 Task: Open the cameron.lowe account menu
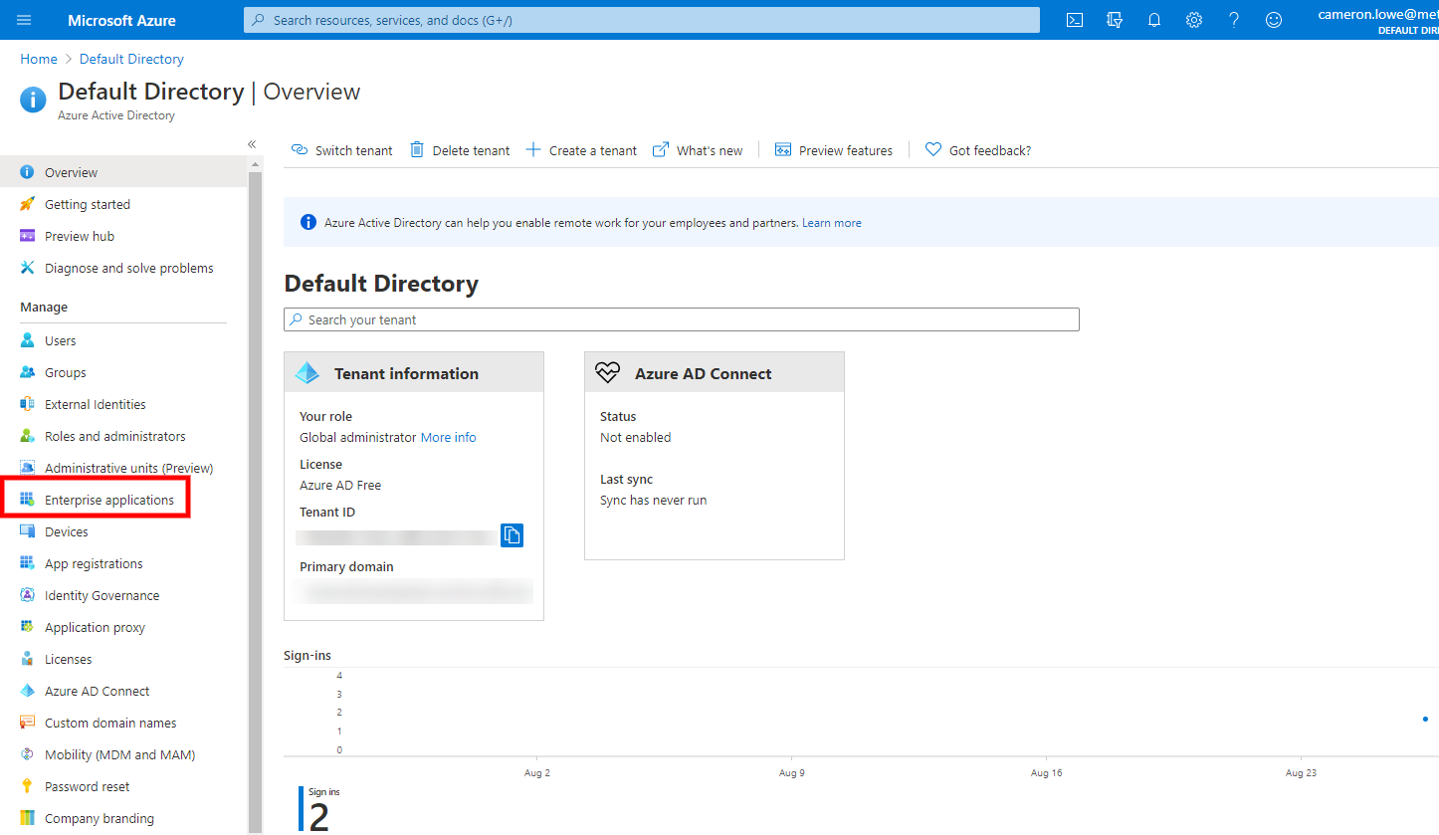pos(1378,20)
